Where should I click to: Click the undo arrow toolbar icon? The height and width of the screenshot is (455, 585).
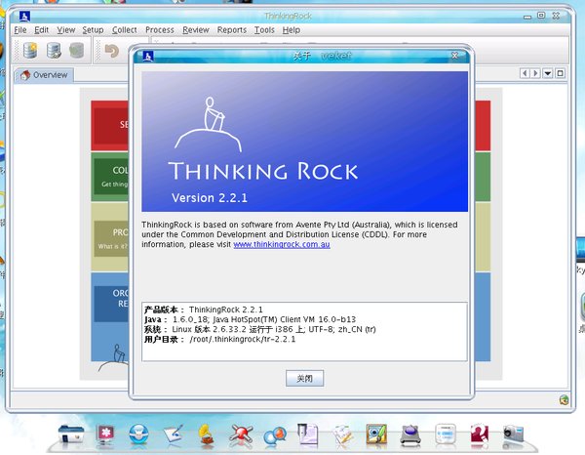[x=111, y=51]
